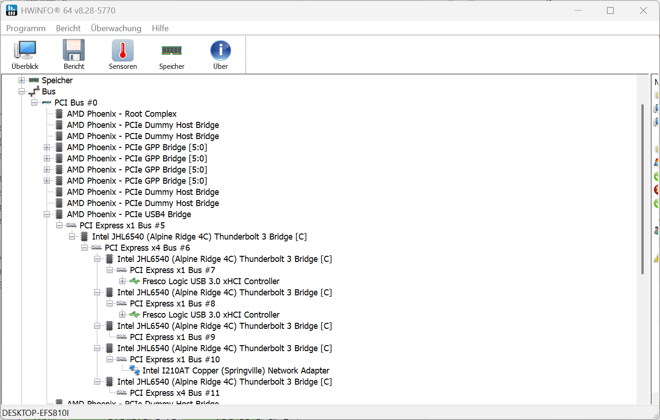Maximize the HWiNFO window

pos(610,10)
